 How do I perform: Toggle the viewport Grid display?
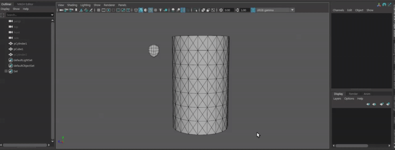(x=98, y=10)
